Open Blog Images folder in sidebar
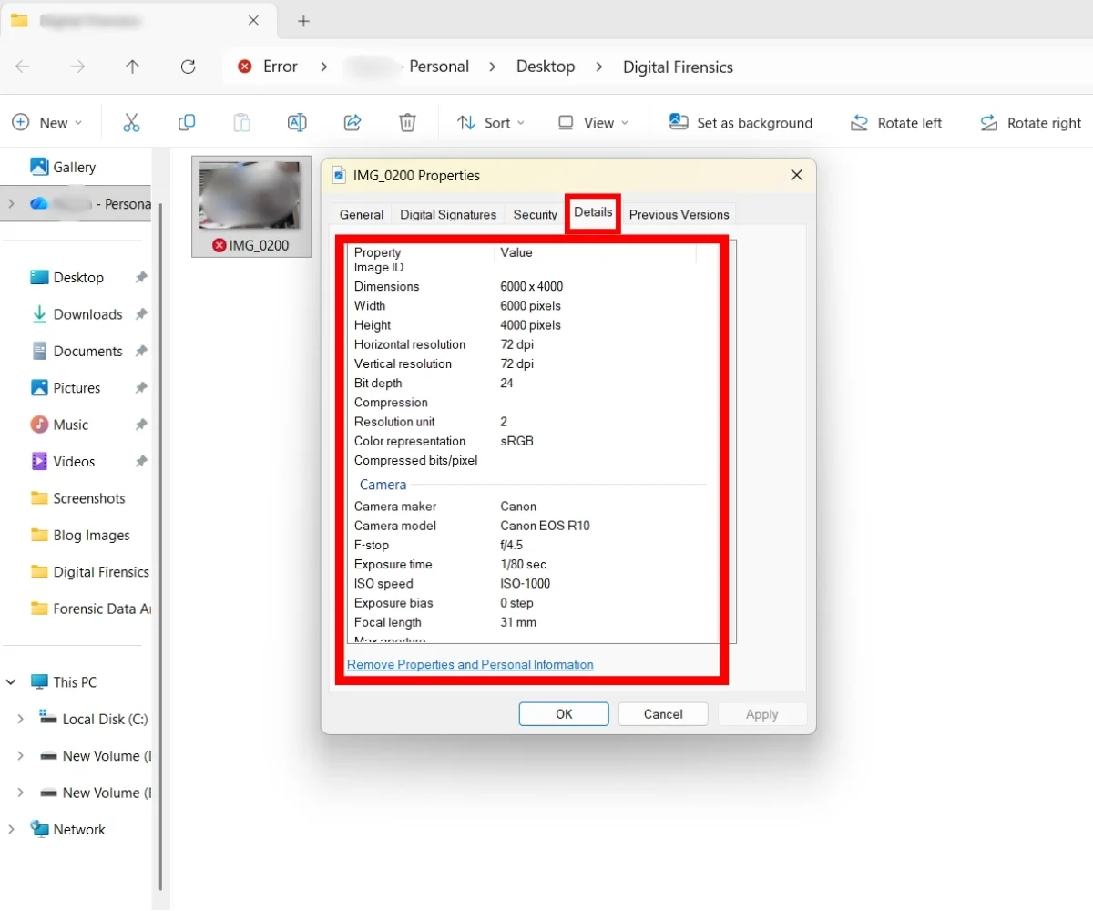Screen dimensions: 1093x911 click(80, 535)
